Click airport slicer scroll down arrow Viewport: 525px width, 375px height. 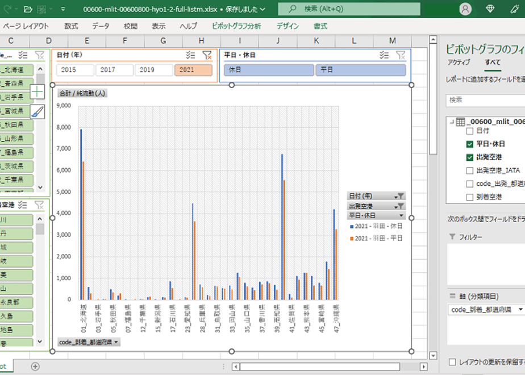[40, 341]
